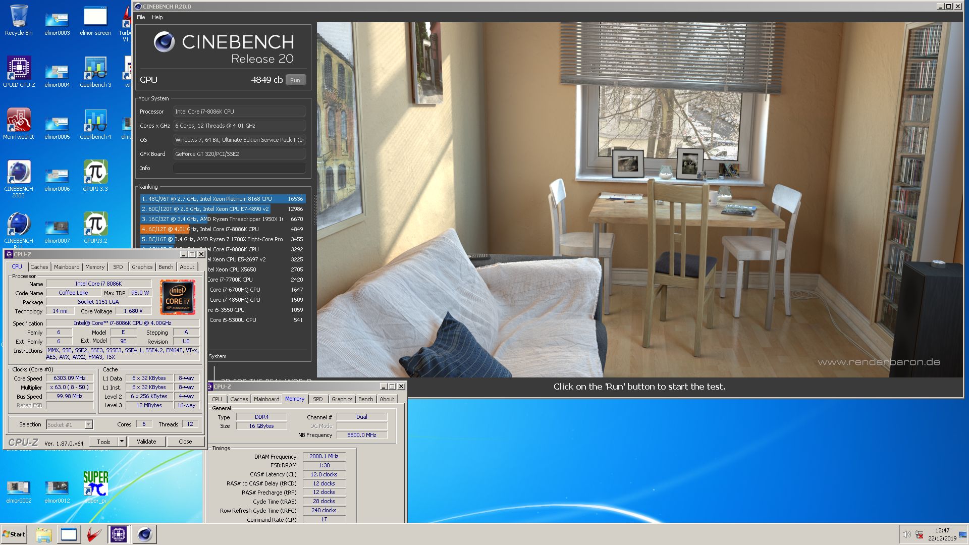Viewport: 969px width, 545px height.
Task: Launch the GPUPI 3.2 desktop shortcut
Action: 95,228
